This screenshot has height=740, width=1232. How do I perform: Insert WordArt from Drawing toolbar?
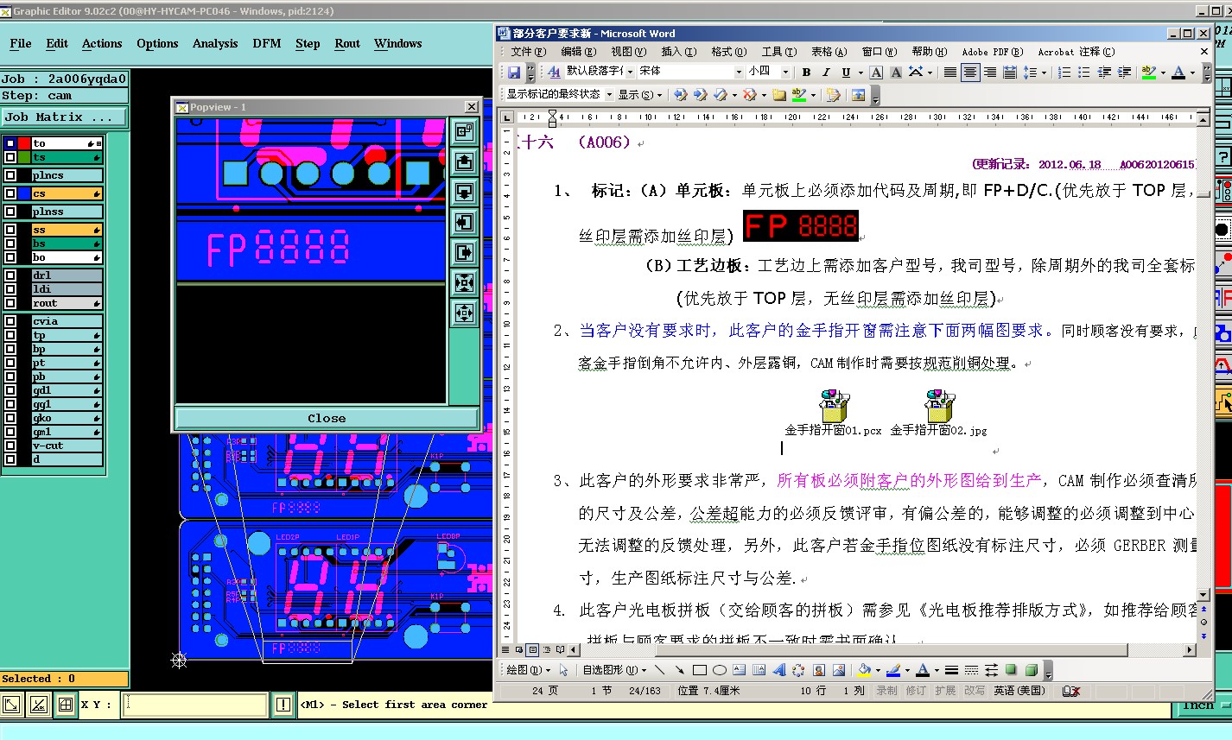tap(779, 670)
